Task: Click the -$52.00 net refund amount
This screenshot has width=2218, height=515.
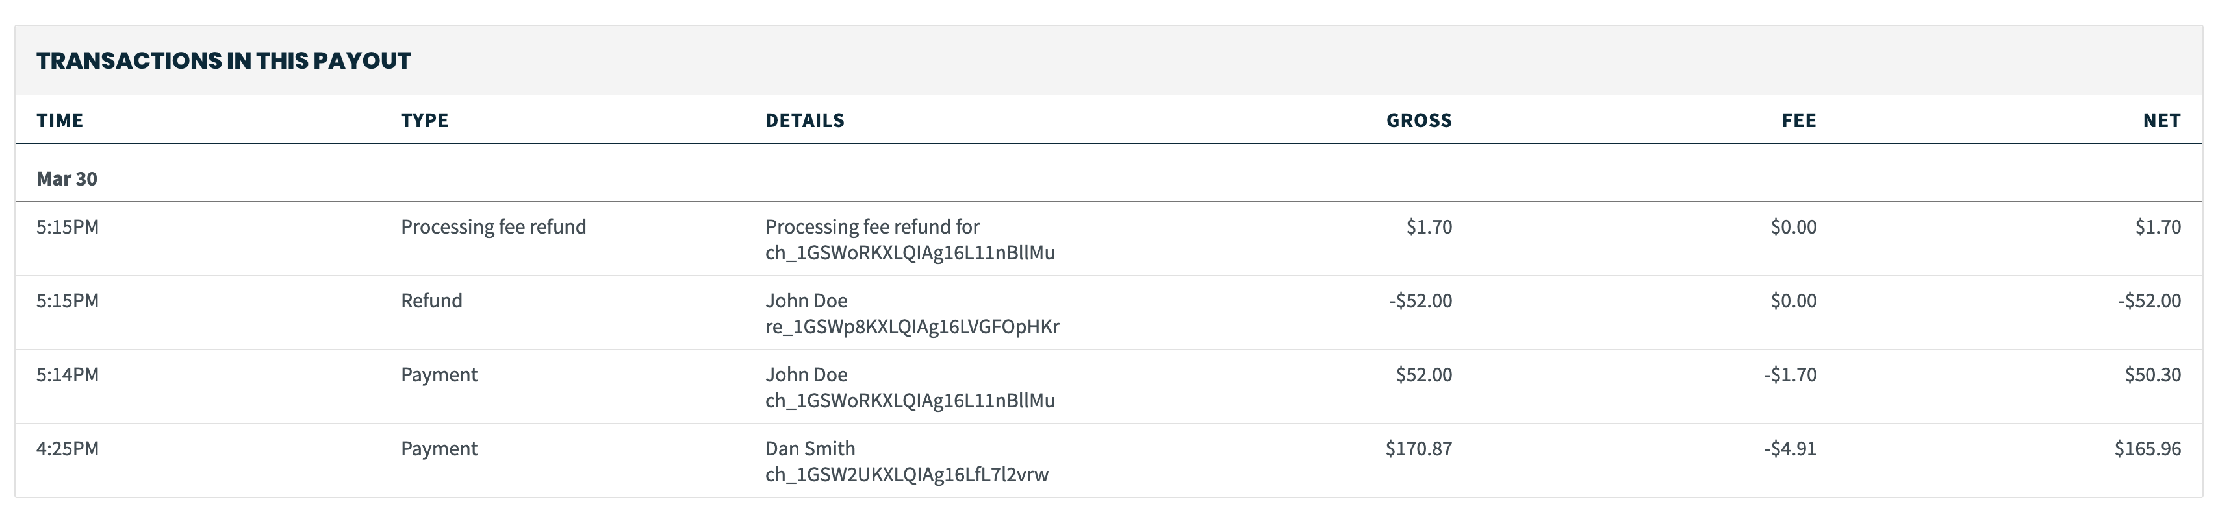Action: 2149,301
